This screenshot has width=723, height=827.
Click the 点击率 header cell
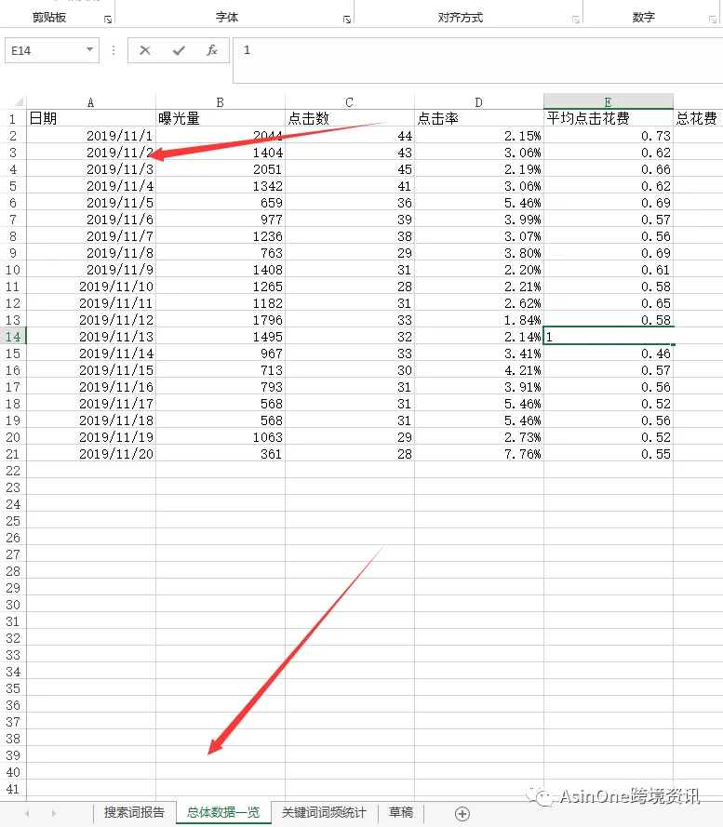coord(478,119)
